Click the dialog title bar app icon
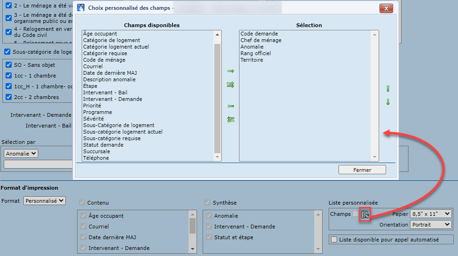This screenshot has height=256, width=458. tap(81, 8)
